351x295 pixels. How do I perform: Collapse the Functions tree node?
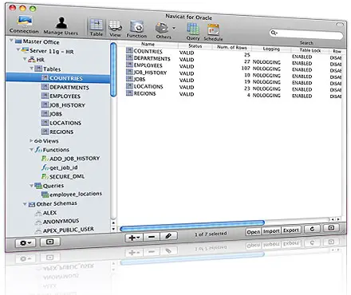[x=31, y=150]
